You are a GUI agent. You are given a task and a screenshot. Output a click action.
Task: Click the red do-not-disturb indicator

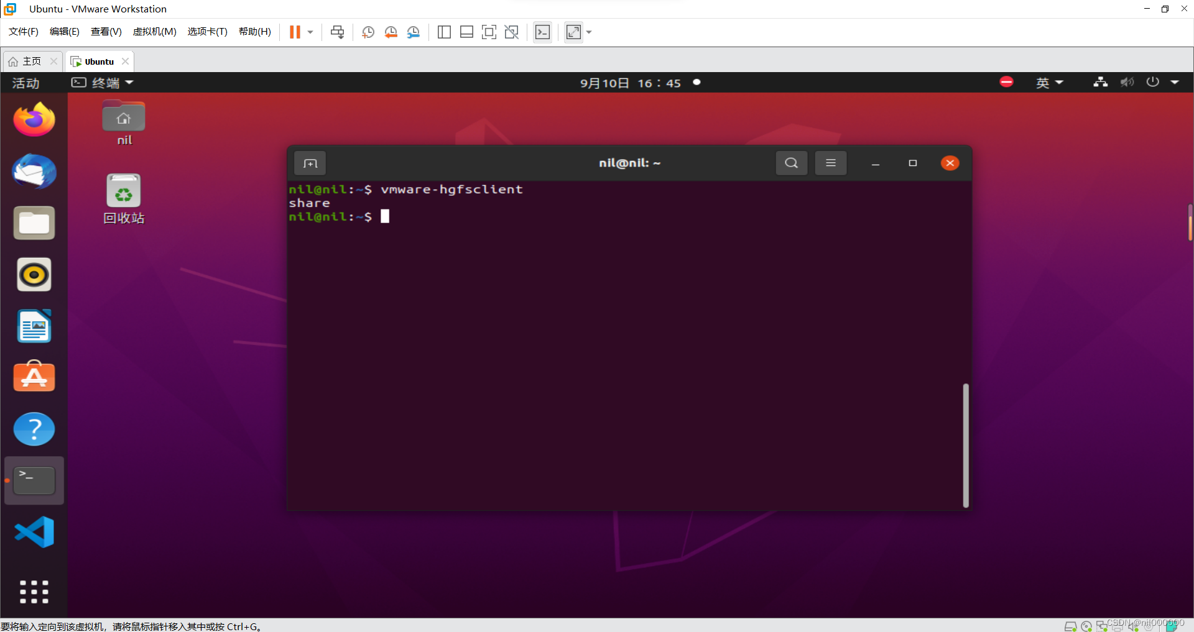pos(1006,82)
